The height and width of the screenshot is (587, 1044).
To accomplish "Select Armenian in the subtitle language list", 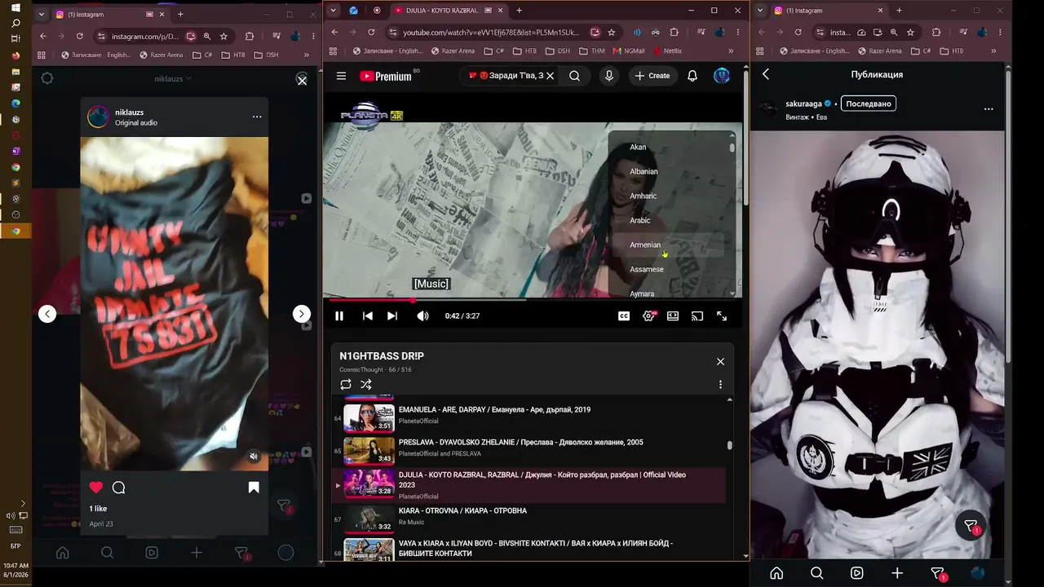I will point(645,245).
